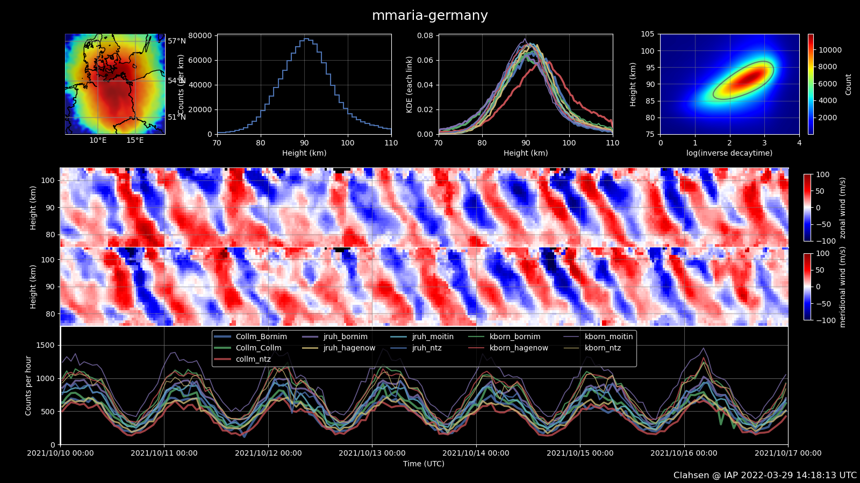860x483 pixels.
Task: Click the Counts per hour axis label
Action: click(x=28, y=386)
